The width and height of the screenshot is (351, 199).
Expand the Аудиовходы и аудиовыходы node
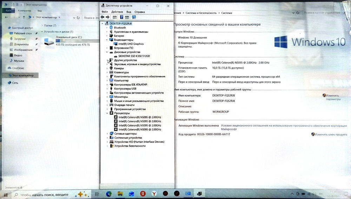107,32
